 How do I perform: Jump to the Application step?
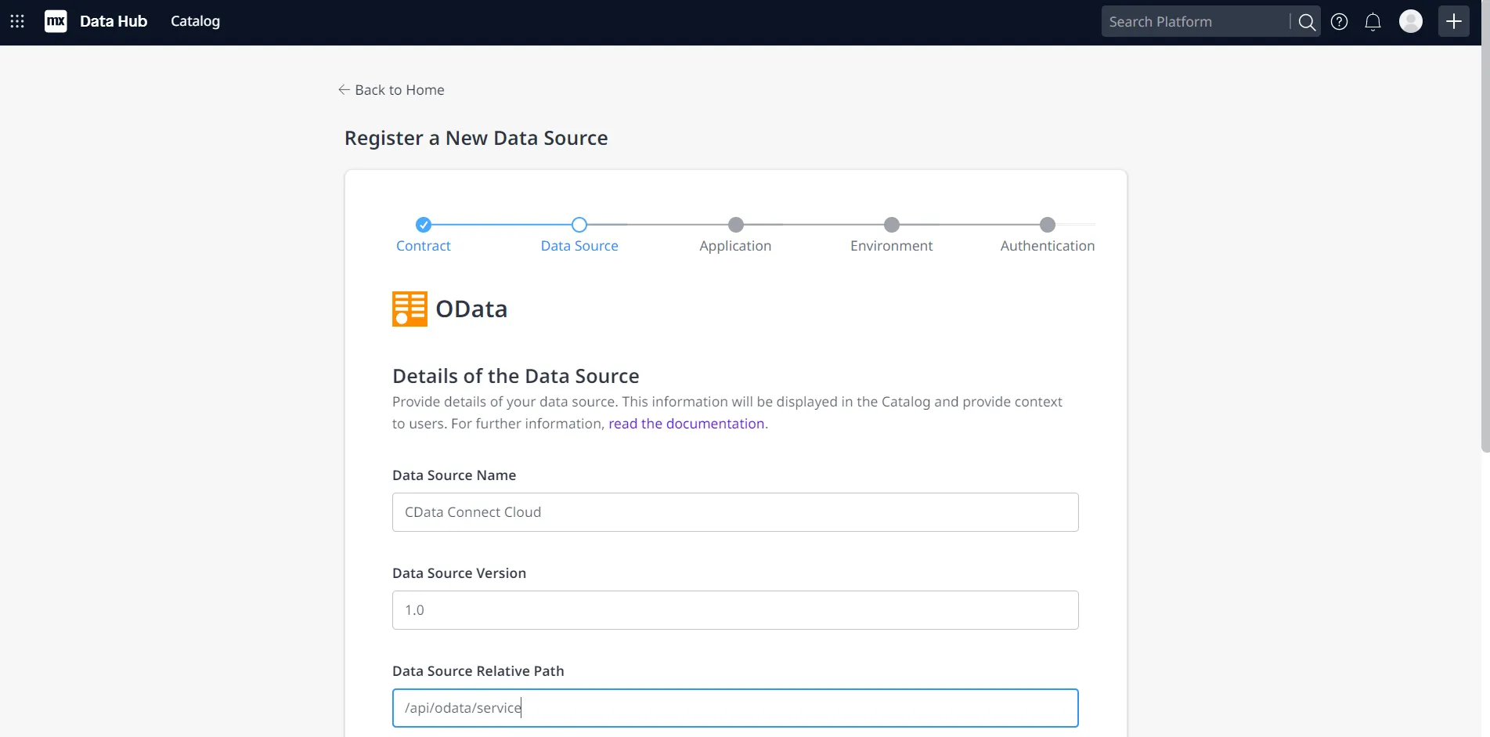pos(735,225)
